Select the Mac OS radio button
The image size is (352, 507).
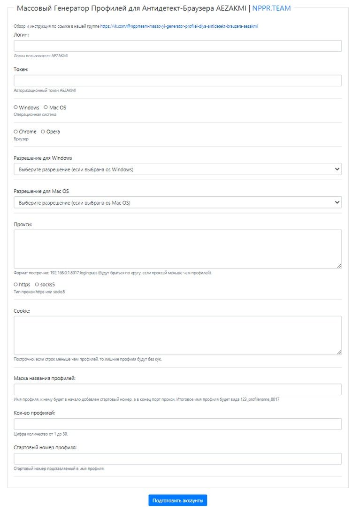pos(46,108)
